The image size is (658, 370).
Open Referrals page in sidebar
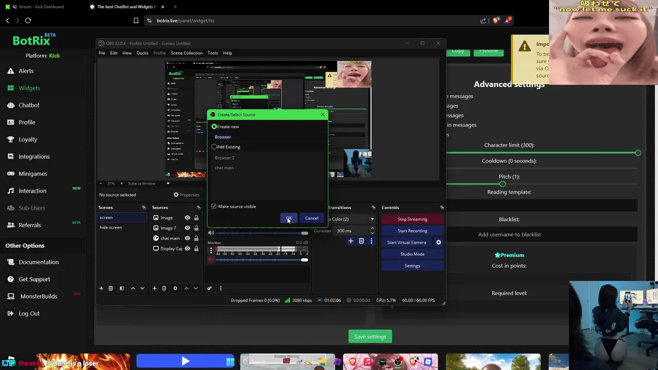29,225
